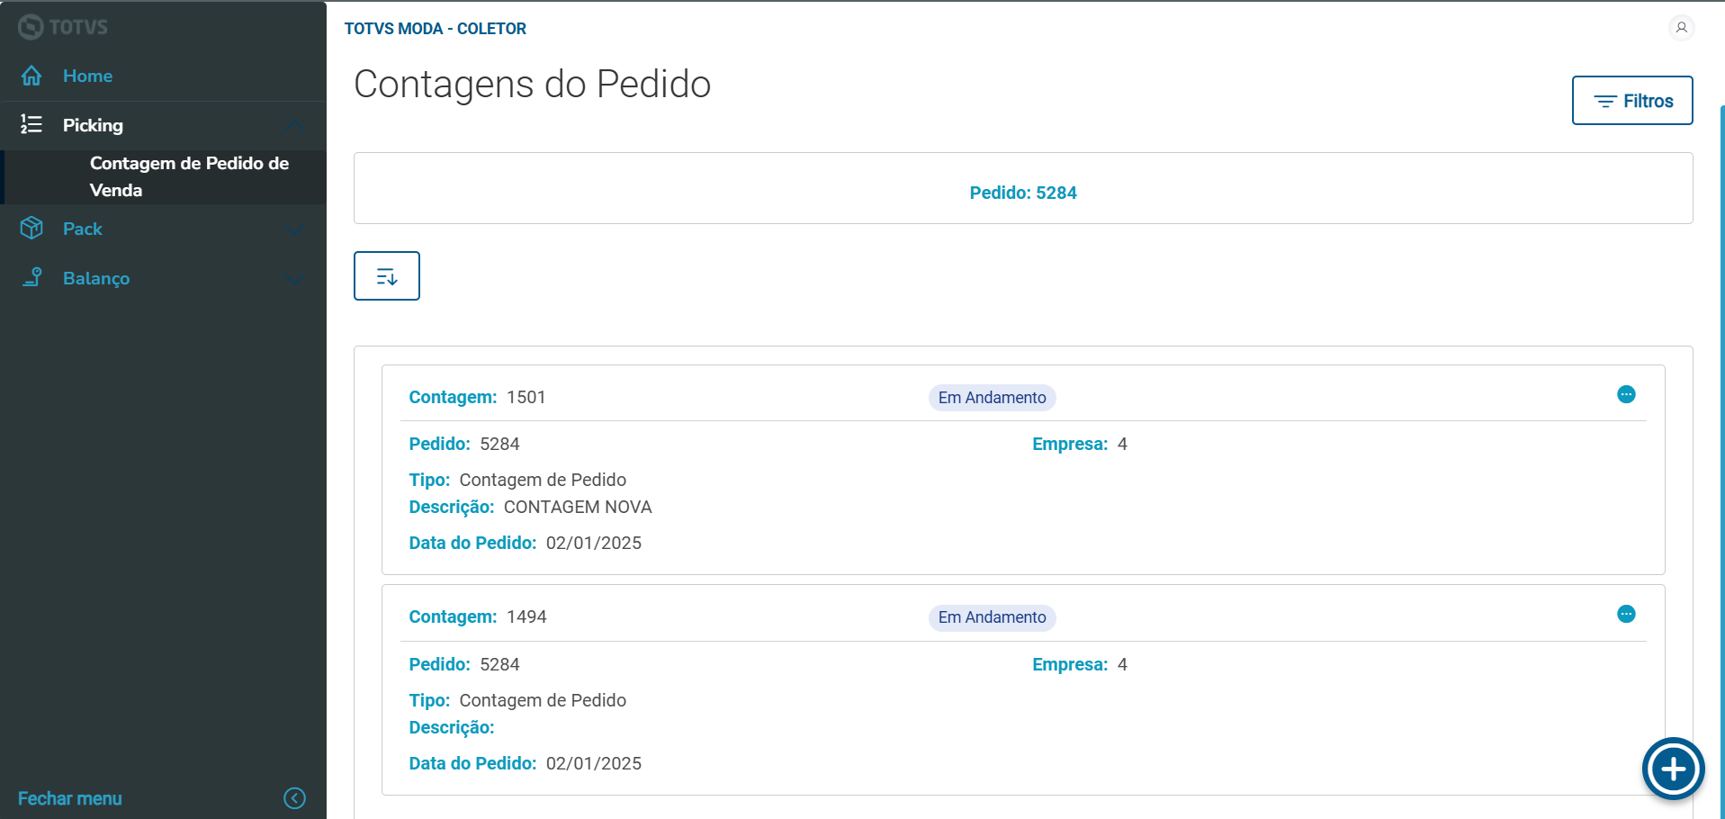
Task: Click the Pack box icon
Action: point(31,229)
